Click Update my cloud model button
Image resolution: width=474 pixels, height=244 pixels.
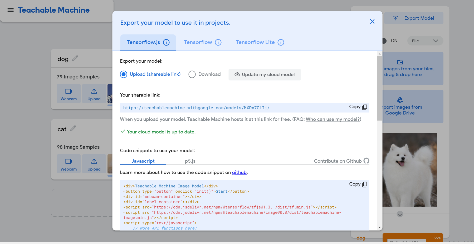pos(265,74)
